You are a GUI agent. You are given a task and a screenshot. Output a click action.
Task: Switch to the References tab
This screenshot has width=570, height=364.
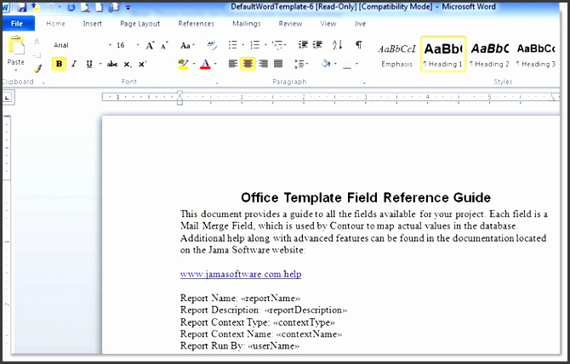click(196, 24)
